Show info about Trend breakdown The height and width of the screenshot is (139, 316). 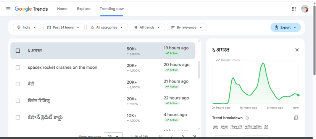[247, 118]
